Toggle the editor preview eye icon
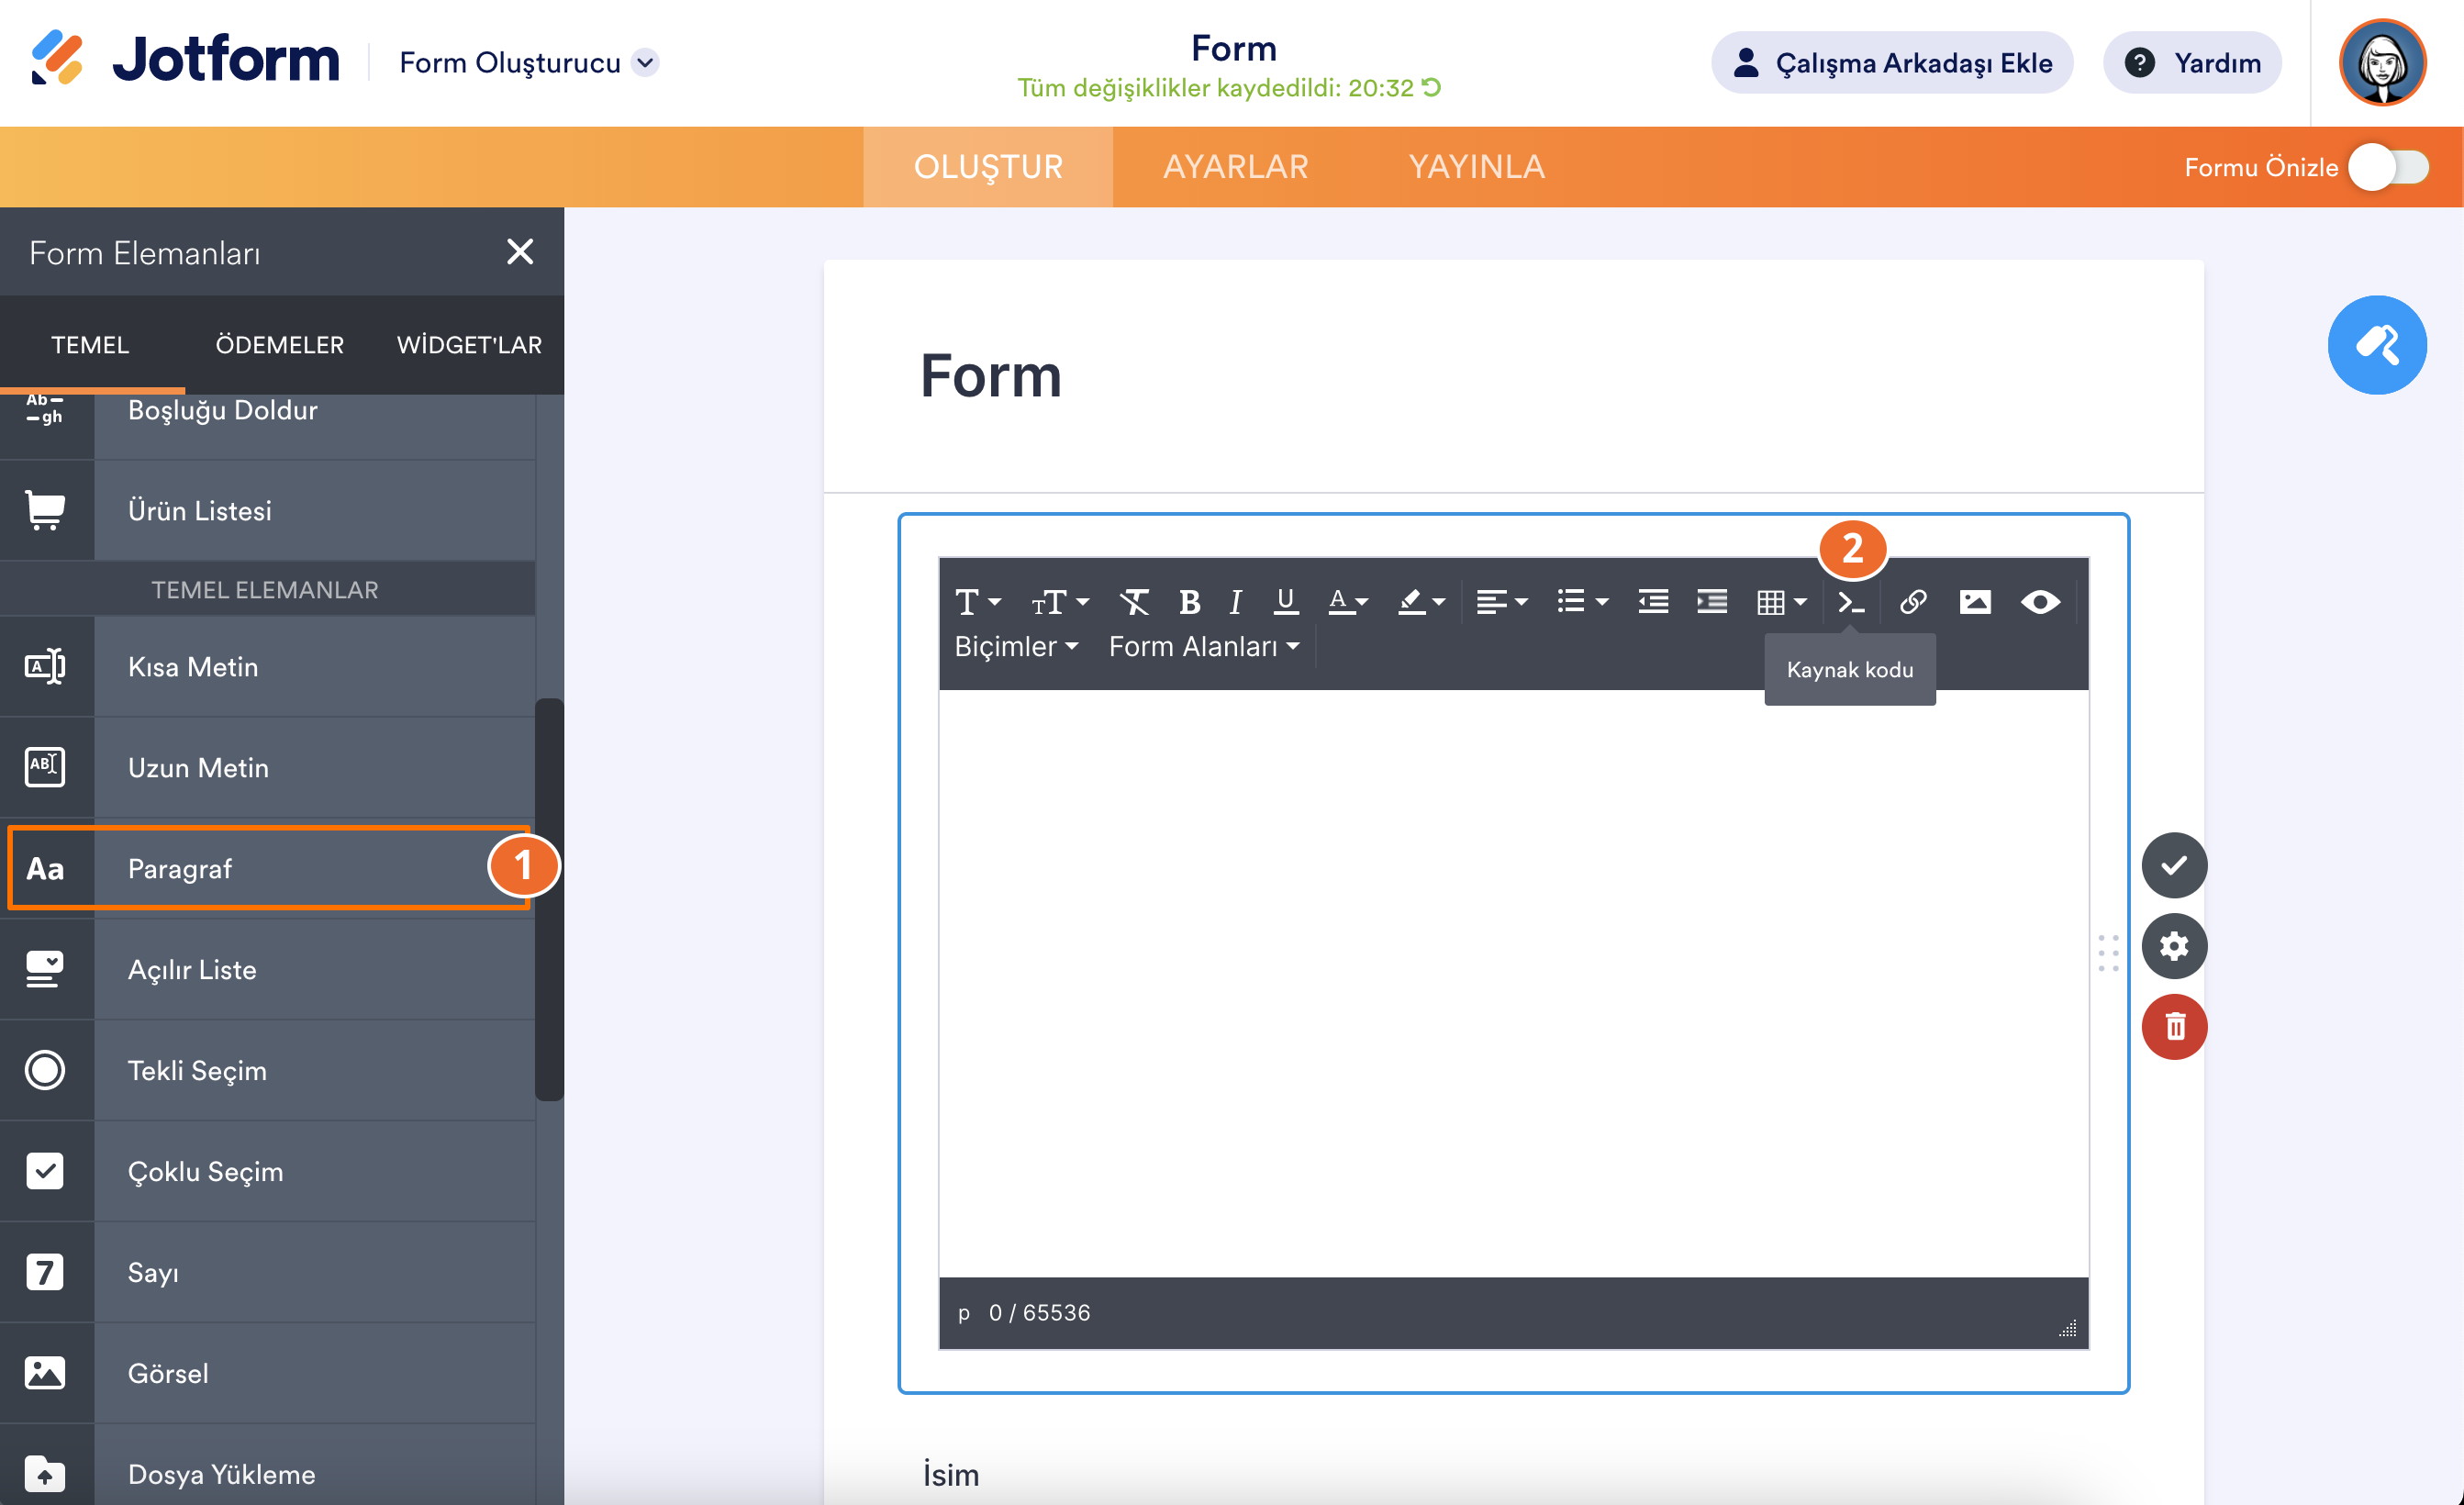This screenshot has width=2464, height=1505. tap(2040, 602)
